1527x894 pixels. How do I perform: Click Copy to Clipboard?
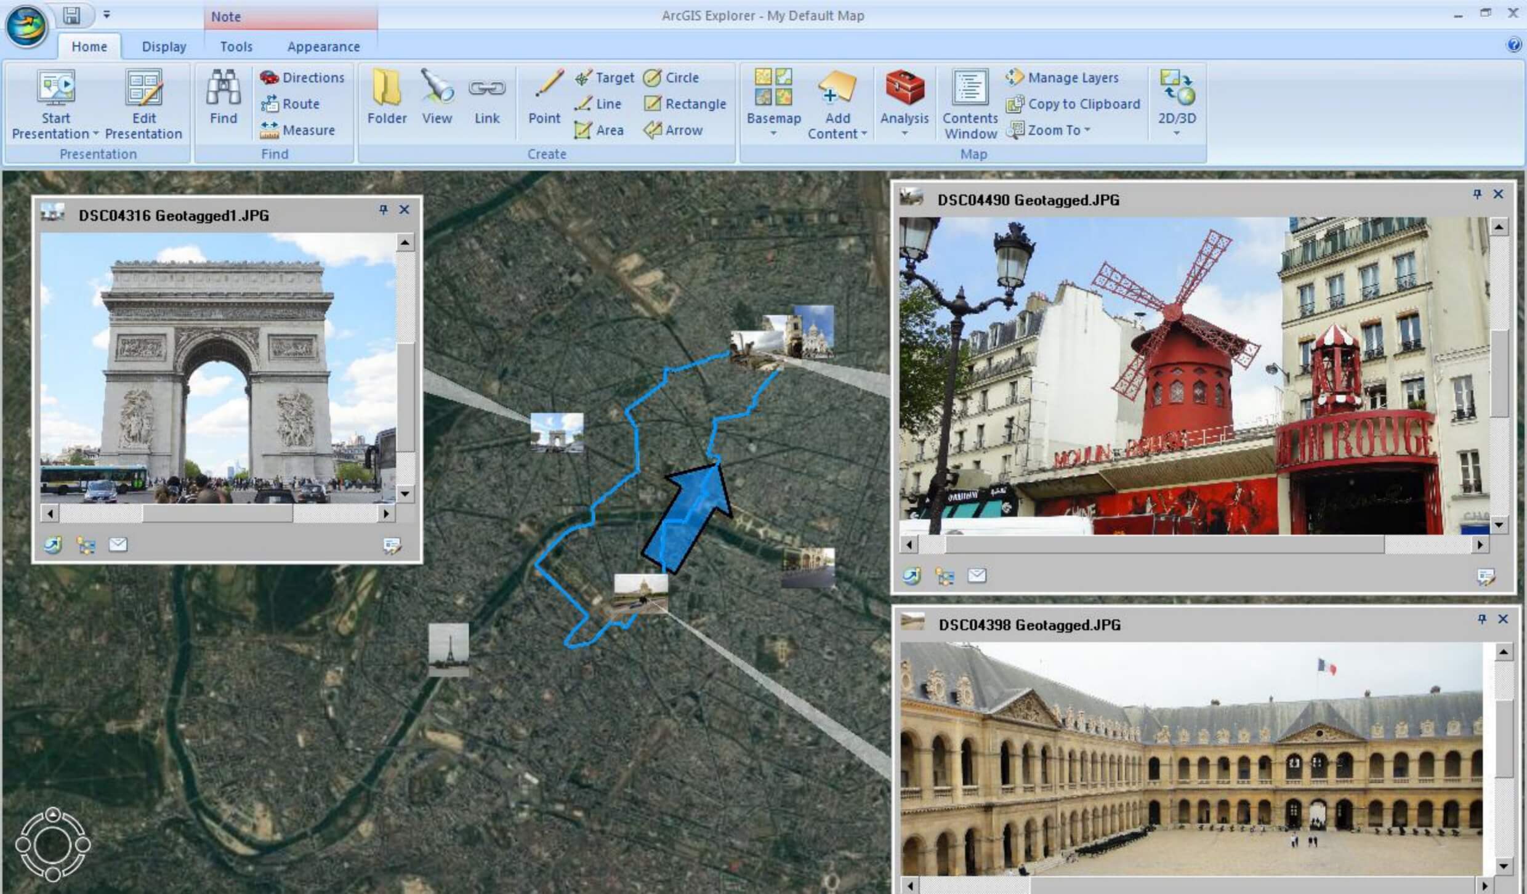pos(1073,104)
